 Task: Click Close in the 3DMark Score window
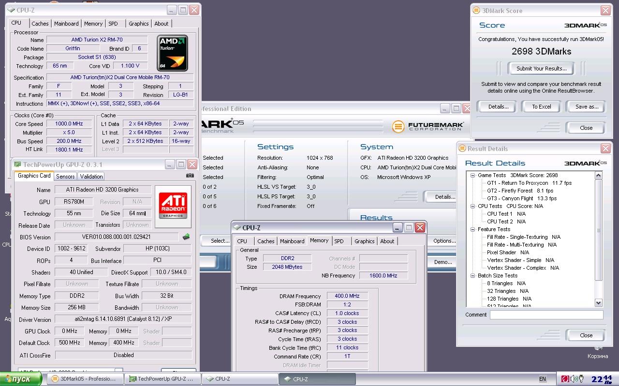click(x=586, y=128)
